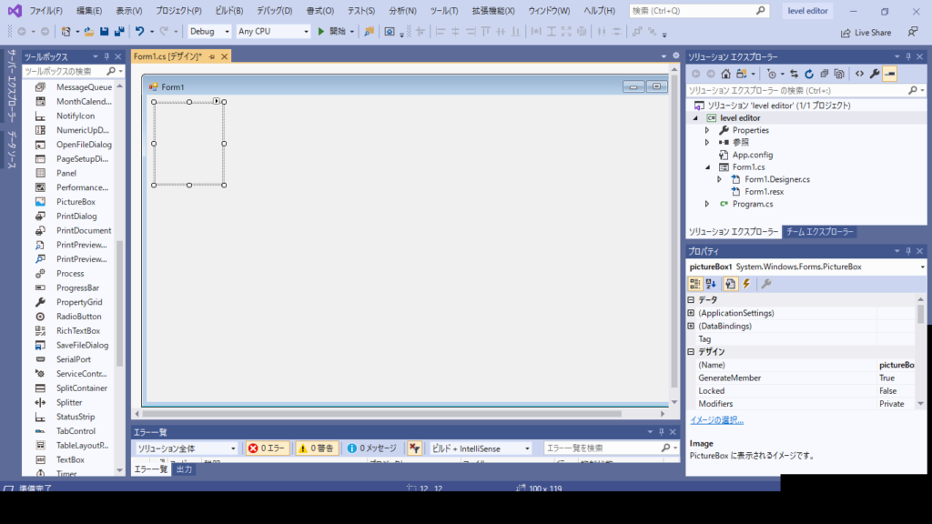
Task: Open Properties wrench icon in Solution Explorer toolbar
Action: point(874,74)
